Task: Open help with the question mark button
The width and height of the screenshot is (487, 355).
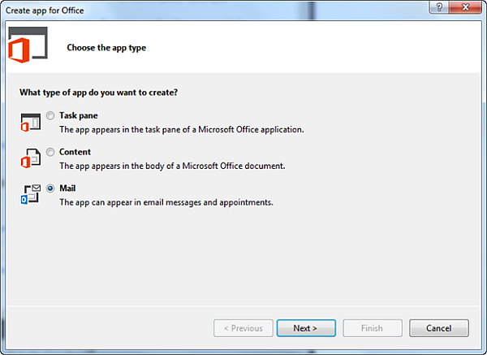Action: 438,7
